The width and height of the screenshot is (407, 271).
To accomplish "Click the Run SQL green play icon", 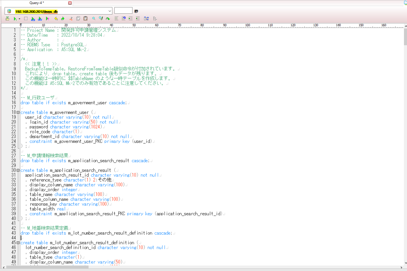I will (15, 19).
